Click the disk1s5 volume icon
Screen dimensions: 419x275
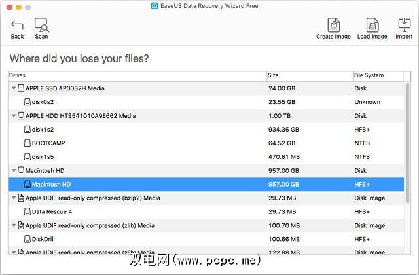27,156
